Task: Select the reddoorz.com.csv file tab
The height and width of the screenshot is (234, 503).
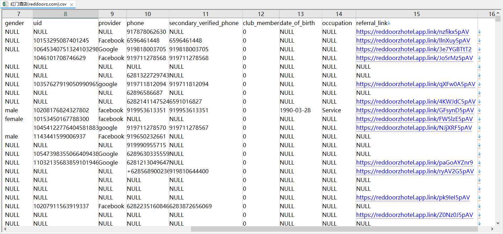Action: [38, 5]
